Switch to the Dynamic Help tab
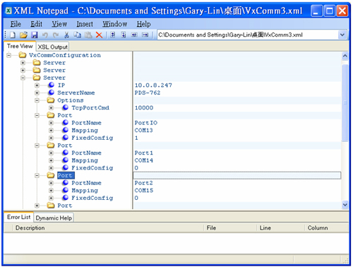The image size is (353, 267). click(x=54, y=218)
